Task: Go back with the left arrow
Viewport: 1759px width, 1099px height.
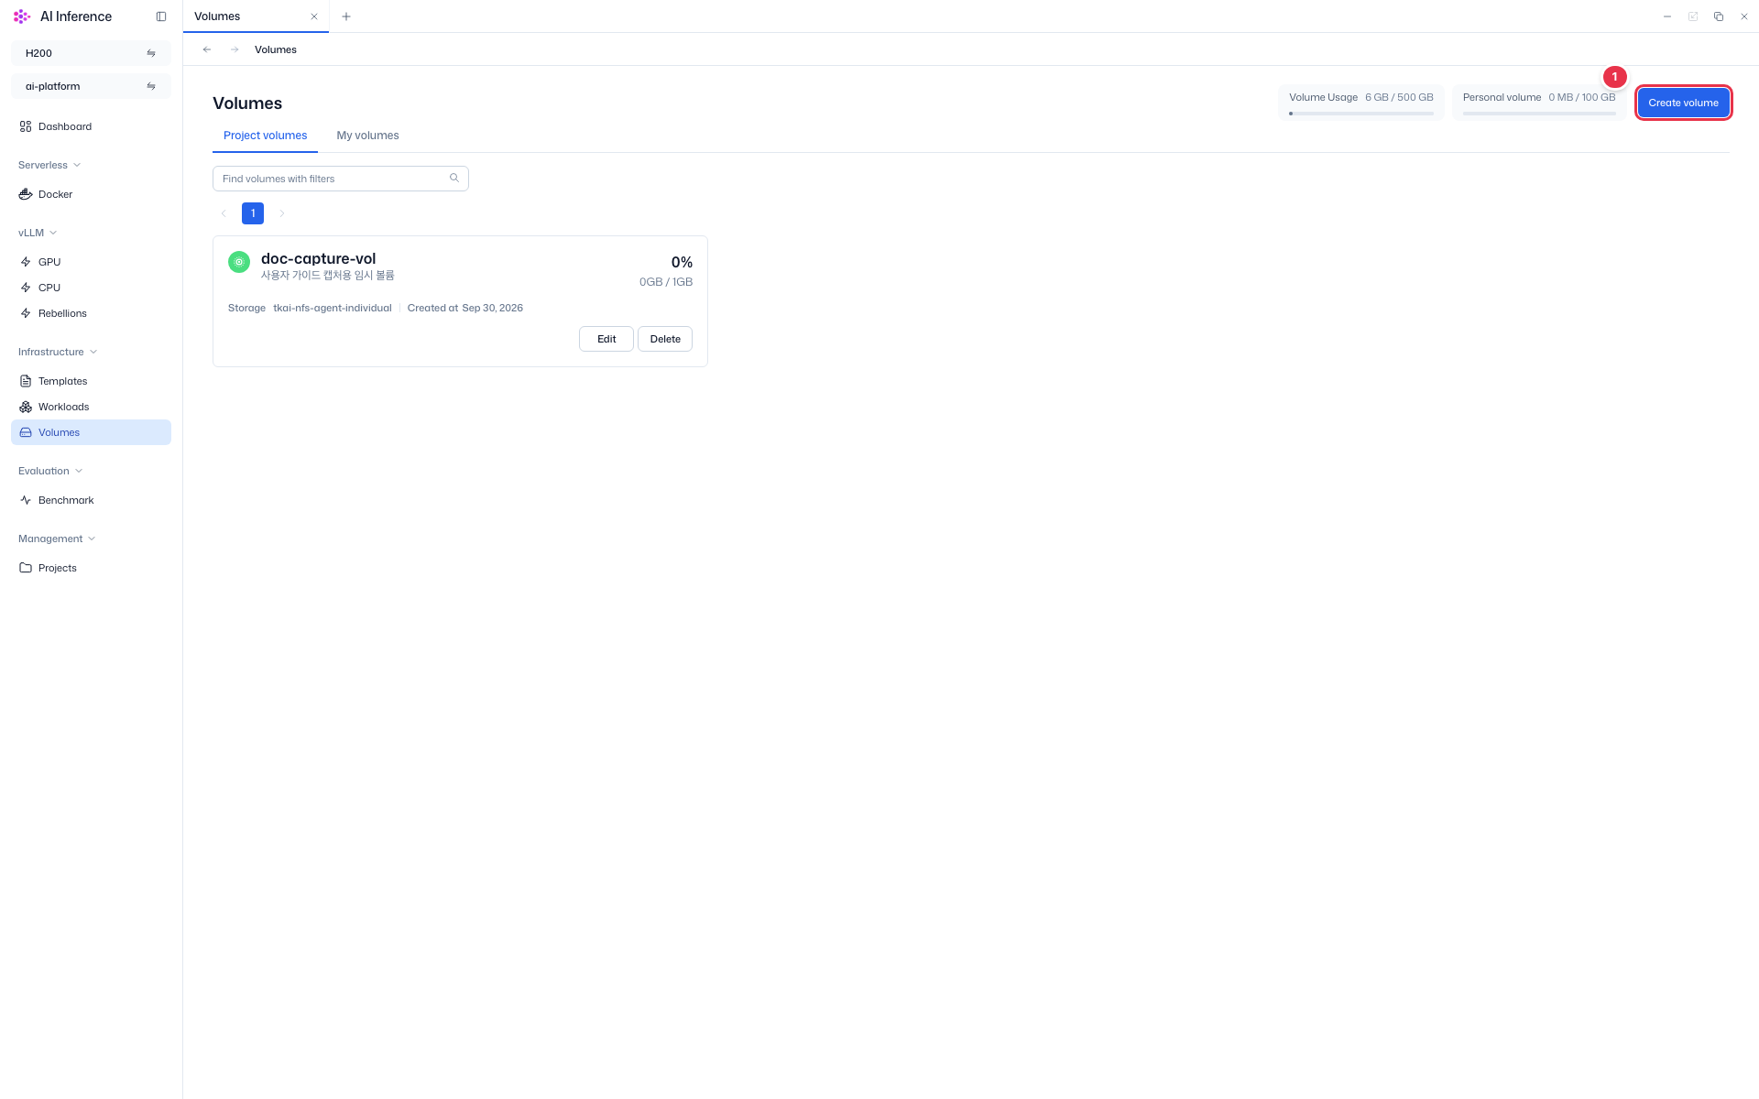Action: 207,49
